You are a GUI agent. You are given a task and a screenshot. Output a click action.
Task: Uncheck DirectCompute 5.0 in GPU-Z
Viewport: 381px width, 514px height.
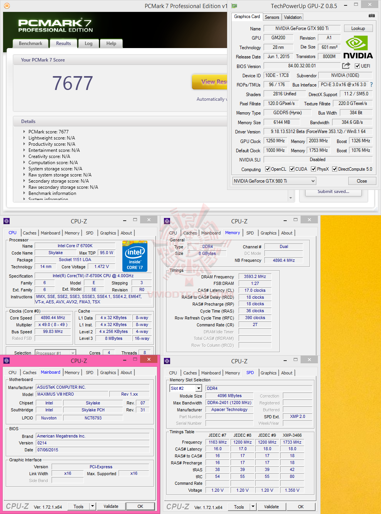pos(334,169)
